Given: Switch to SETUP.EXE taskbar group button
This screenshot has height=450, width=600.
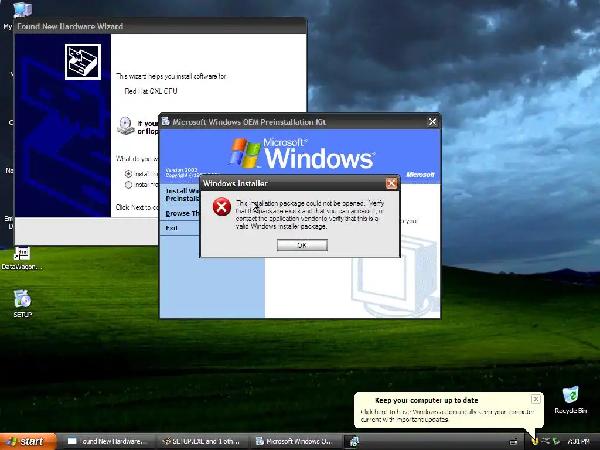Looking at the screenshot, I should click(x=202, y=441).
